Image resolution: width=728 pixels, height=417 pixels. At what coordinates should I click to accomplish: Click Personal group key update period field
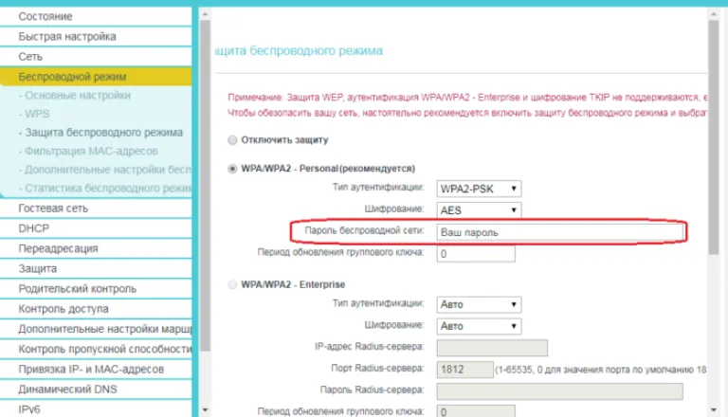point(476,254)
